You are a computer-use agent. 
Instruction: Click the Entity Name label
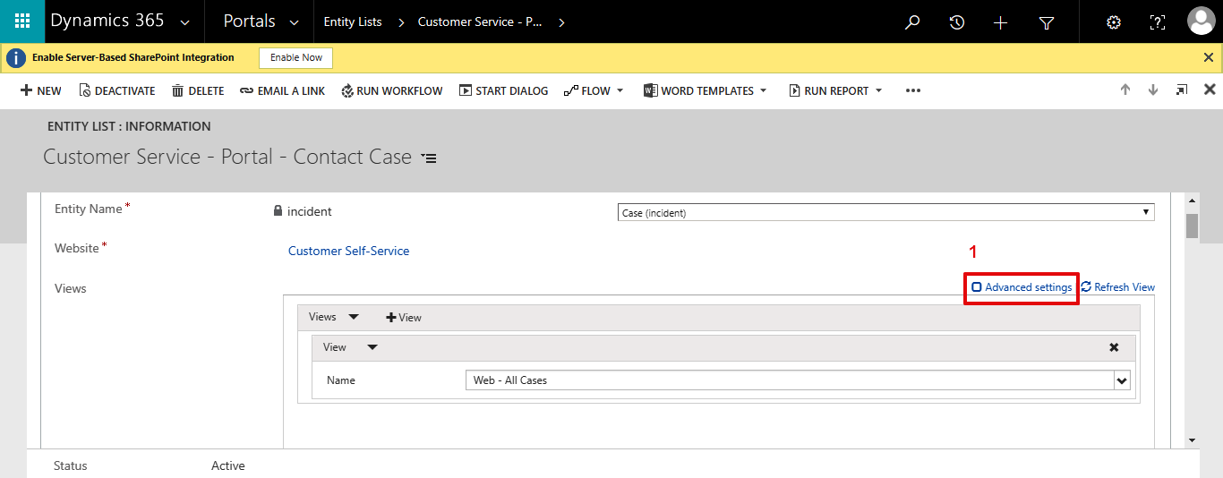click(x=88, y=209)
